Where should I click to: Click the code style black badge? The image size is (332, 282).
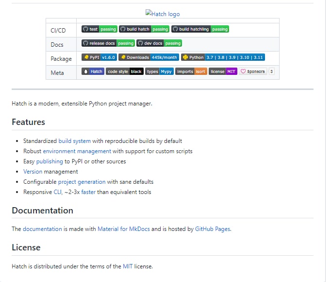pos(124,71)
